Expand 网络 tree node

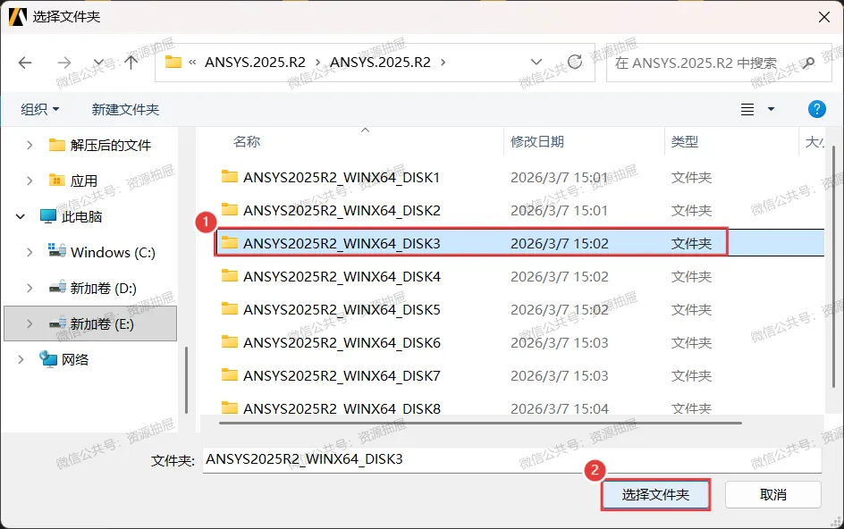pos(20,359)
